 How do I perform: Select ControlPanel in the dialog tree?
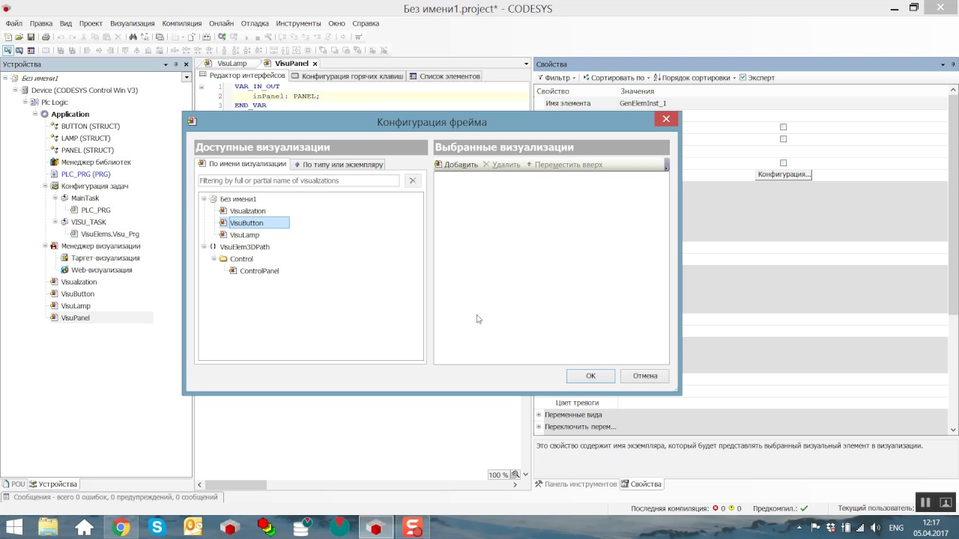259,271
